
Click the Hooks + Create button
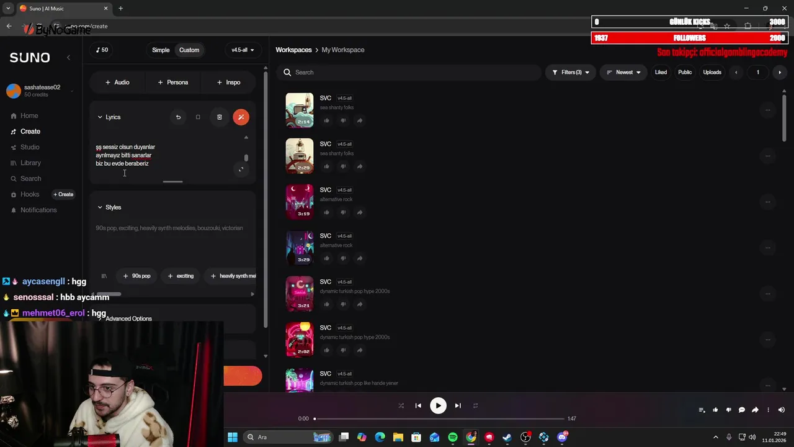(63, 194)
